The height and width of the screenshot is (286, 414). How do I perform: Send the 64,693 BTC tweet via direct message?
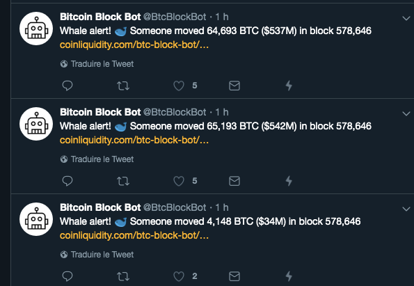(234, 86)
